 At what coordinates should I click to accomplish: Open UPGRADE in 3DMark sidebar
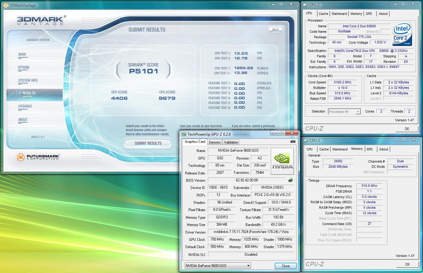[25, 106]
